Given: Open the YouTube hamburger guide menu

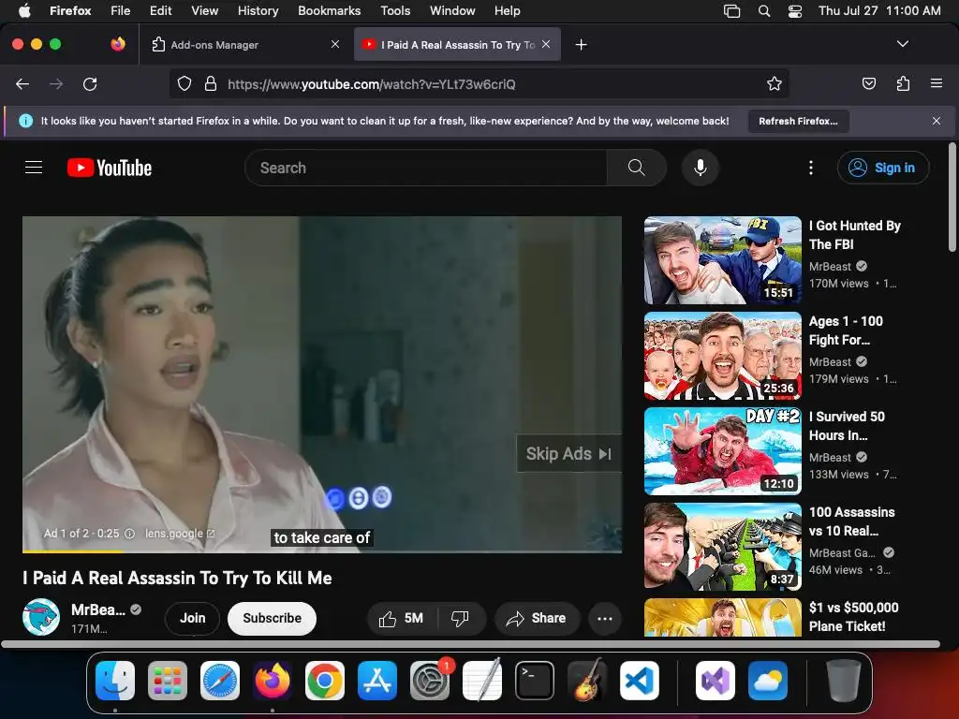Looking at the screenshot, I should click(x=34, y=168).
